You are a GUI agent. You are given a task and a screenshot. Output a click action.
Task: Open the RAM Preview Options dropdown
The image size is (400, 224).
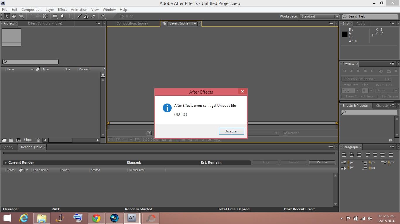(x=366, y=79)
